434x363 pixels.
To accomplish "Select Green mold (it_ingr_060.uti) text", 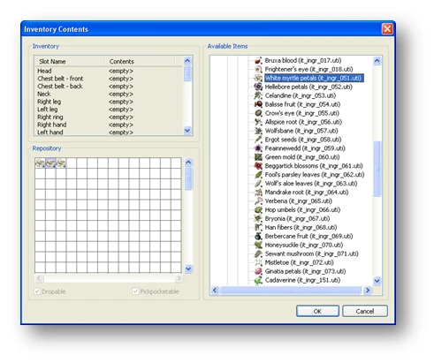I will coord(302,157).
